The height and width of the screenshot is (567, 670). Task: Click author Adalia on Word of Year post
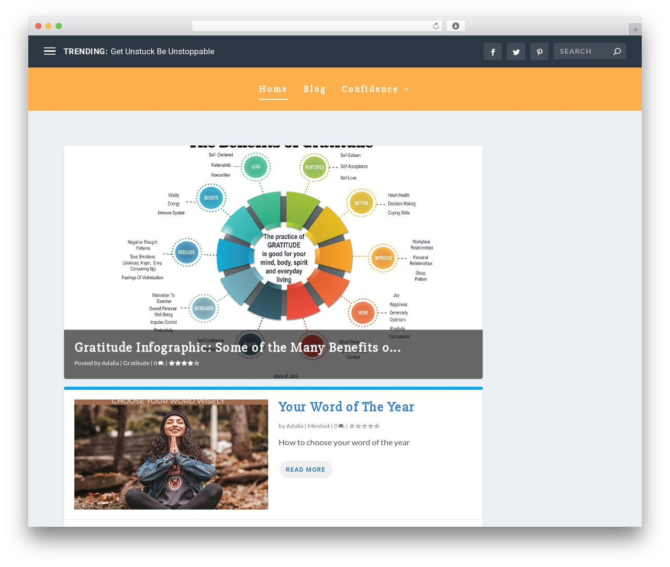[295, 426]
